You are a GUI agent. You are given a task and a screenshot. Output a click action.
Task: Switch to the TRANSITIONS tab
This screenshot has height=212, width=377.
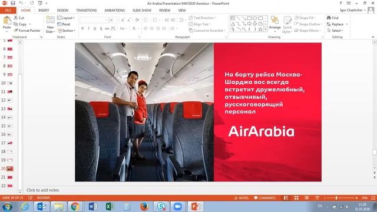pyautogui.click(x=87, y=11)
